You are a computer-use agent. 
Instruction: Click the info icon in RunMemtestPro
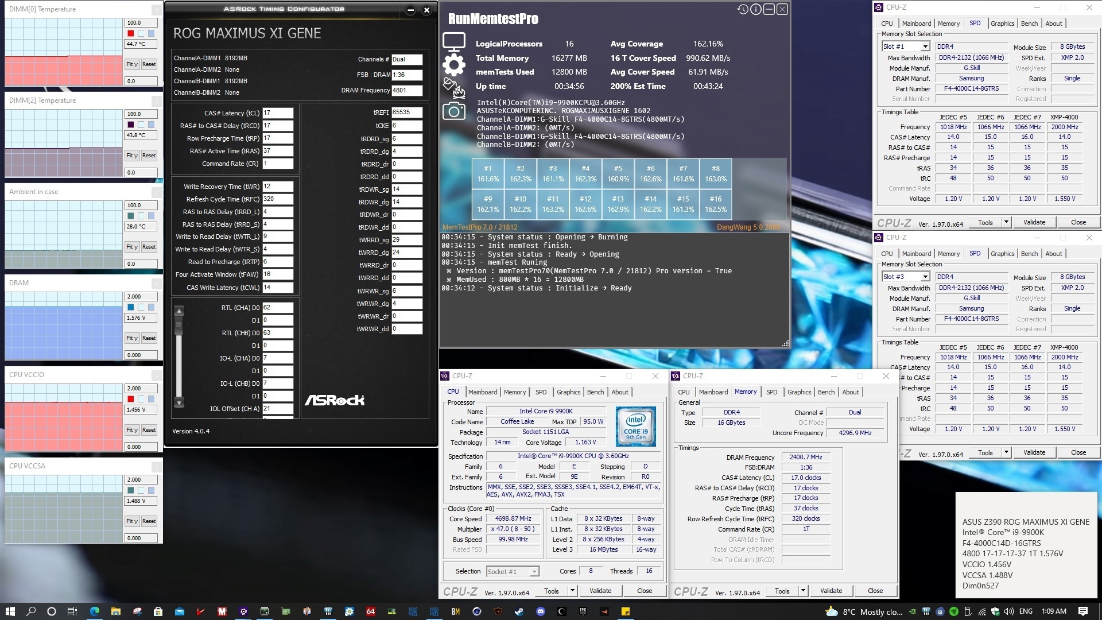(x=756, y=9)
